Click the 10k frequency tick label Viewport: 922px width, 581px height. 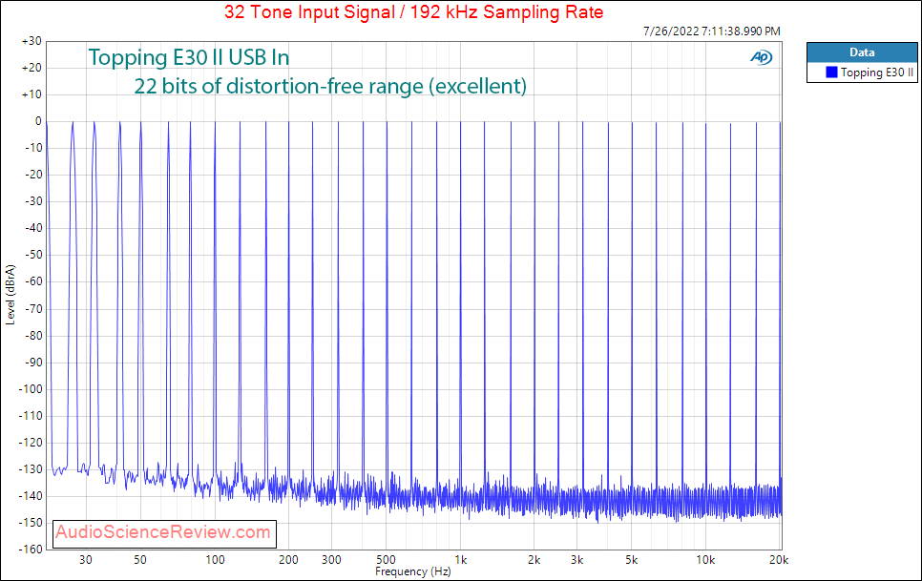(x=705, y=560)
